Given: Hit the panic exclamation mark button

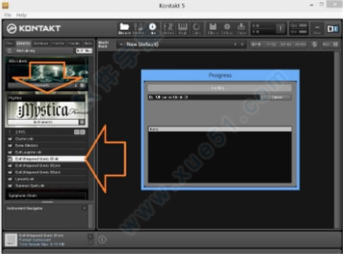Looking at the screenshot, I should (280, 29).
